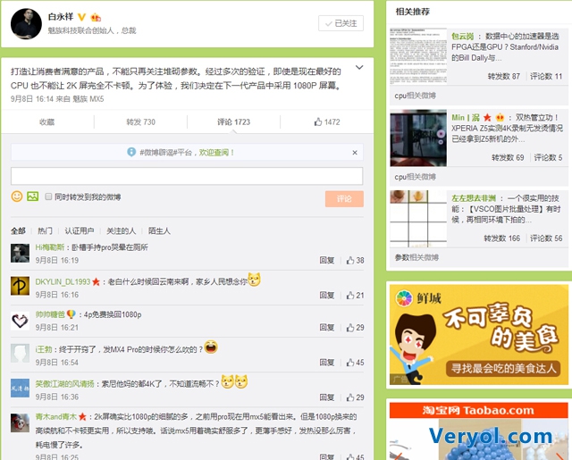Select the 认证用户 comments filter

coord(80,230)
